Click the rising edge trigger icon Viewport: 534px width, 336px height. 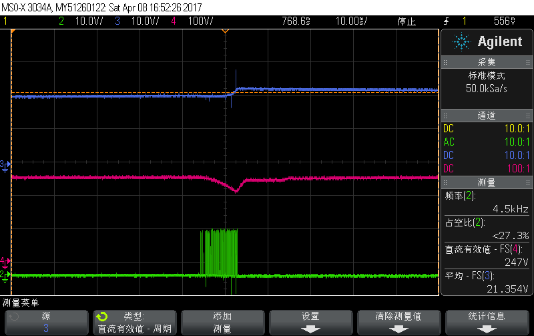click(x=446, y=21)
